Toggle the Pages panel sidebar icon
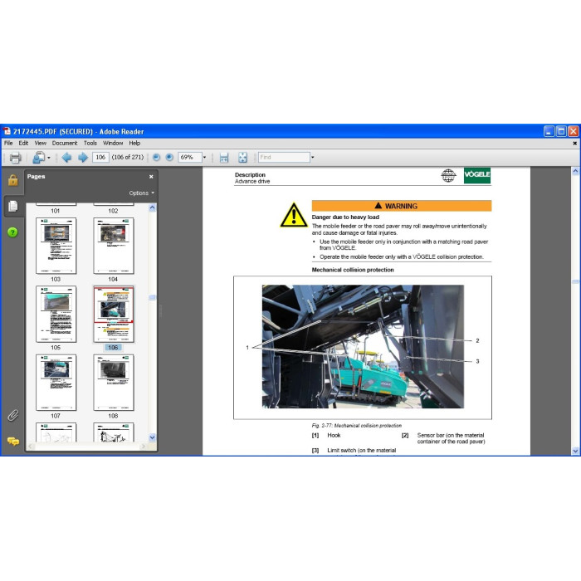This screenshot has width=581, height=581. 13,206
